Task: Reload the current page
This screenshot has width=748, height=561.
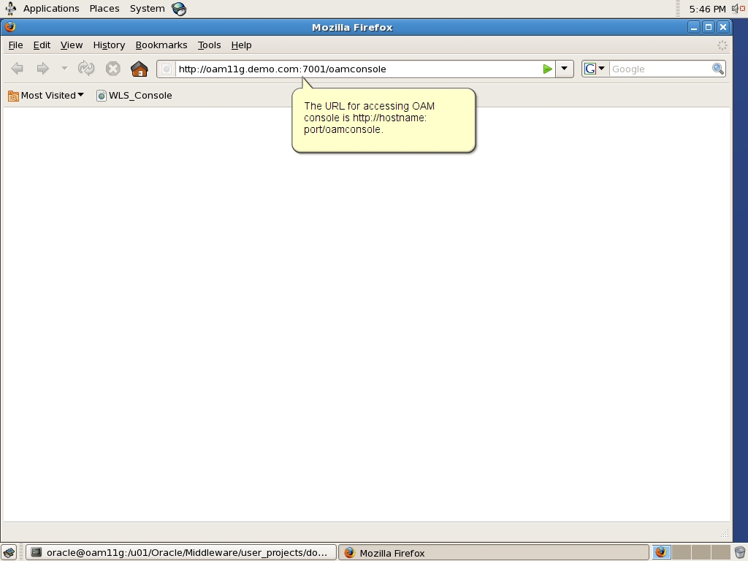Action: tap(86, 68)
